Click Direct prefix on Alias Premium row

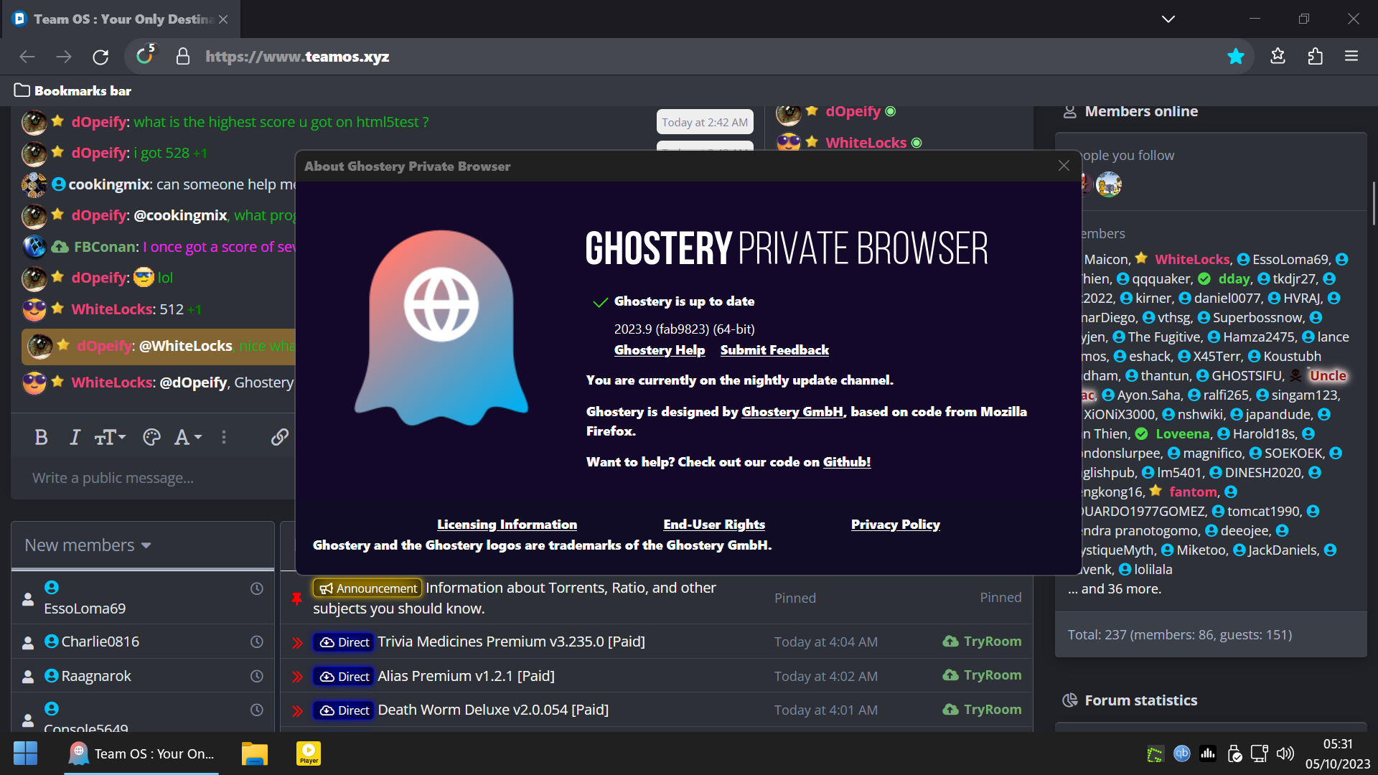click(344, 676)
